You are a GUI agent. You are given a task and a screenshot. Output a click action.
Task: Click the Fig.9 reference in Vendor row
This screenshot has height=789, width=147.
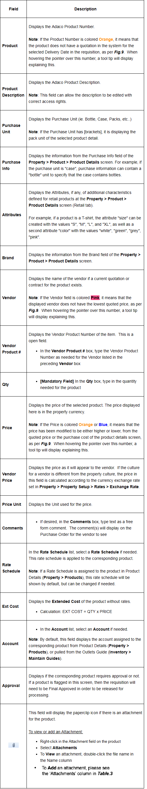(x=34, y=310)
